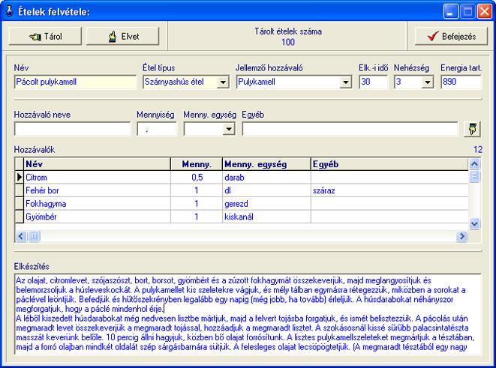Click the Tárol save button

click(x=45, y=36)
